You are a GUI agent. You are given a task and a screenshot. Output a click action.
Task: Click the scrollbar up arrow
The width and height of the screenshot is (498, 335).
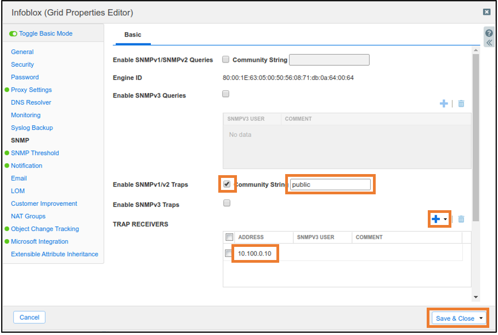point(476,50)
